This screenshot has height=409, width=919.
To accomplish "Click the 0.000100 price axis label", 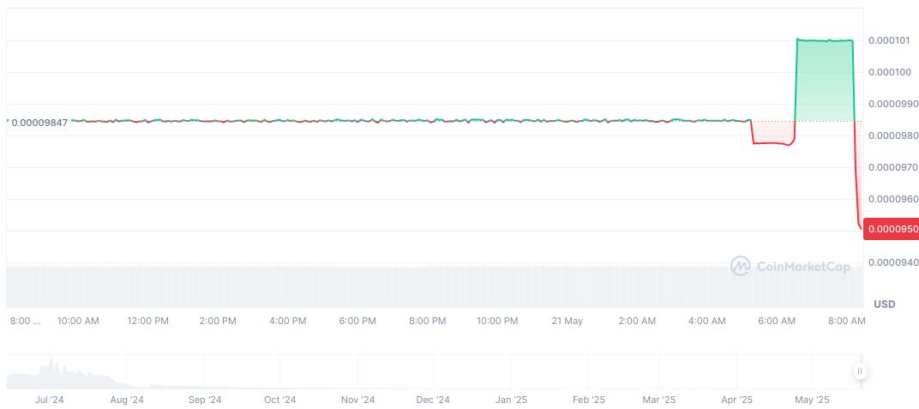I will tap(889, 72).
